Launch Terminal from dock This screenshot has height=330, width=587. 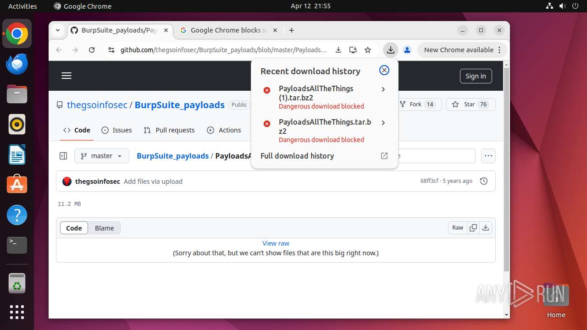tap(17, 245)
